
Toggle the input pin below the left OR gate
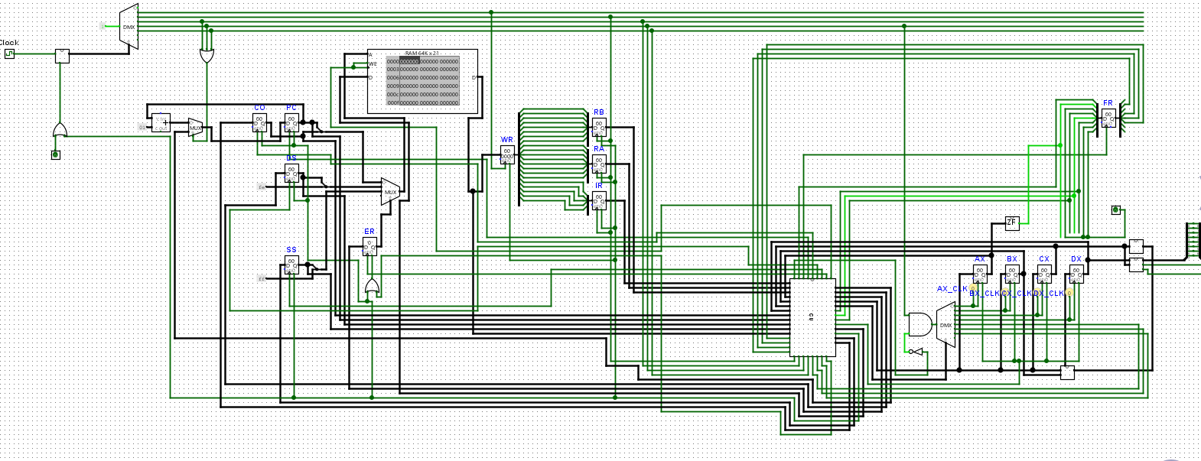[55, 155]
